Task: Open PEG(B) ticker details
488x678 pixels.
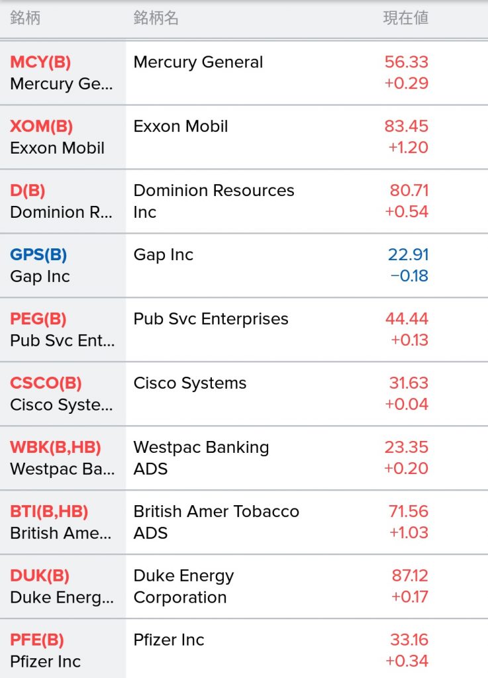Action: 38,319
